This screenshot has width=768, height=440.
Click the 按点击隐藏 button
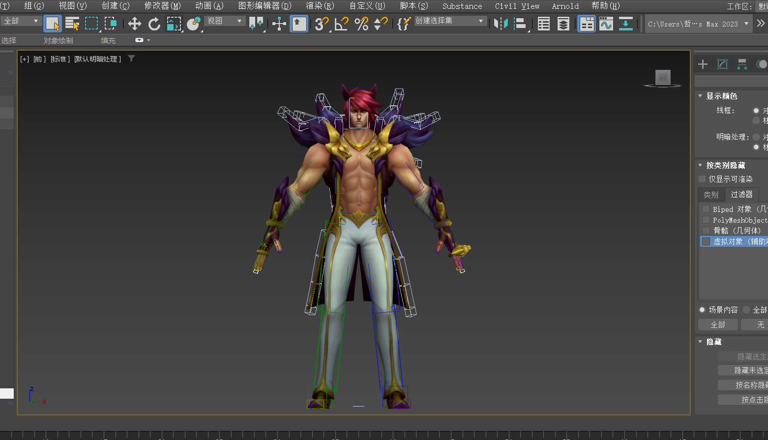[743, 400]
